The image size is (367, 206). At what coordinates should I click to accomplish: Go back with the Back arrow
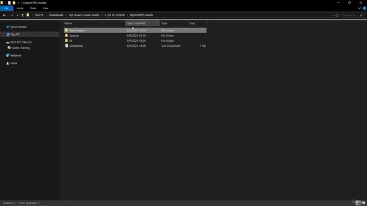5,15
